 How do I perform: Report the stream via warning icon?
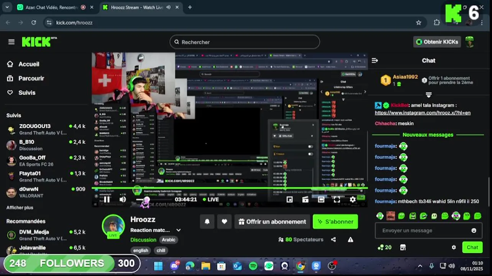tap(350, 240)
